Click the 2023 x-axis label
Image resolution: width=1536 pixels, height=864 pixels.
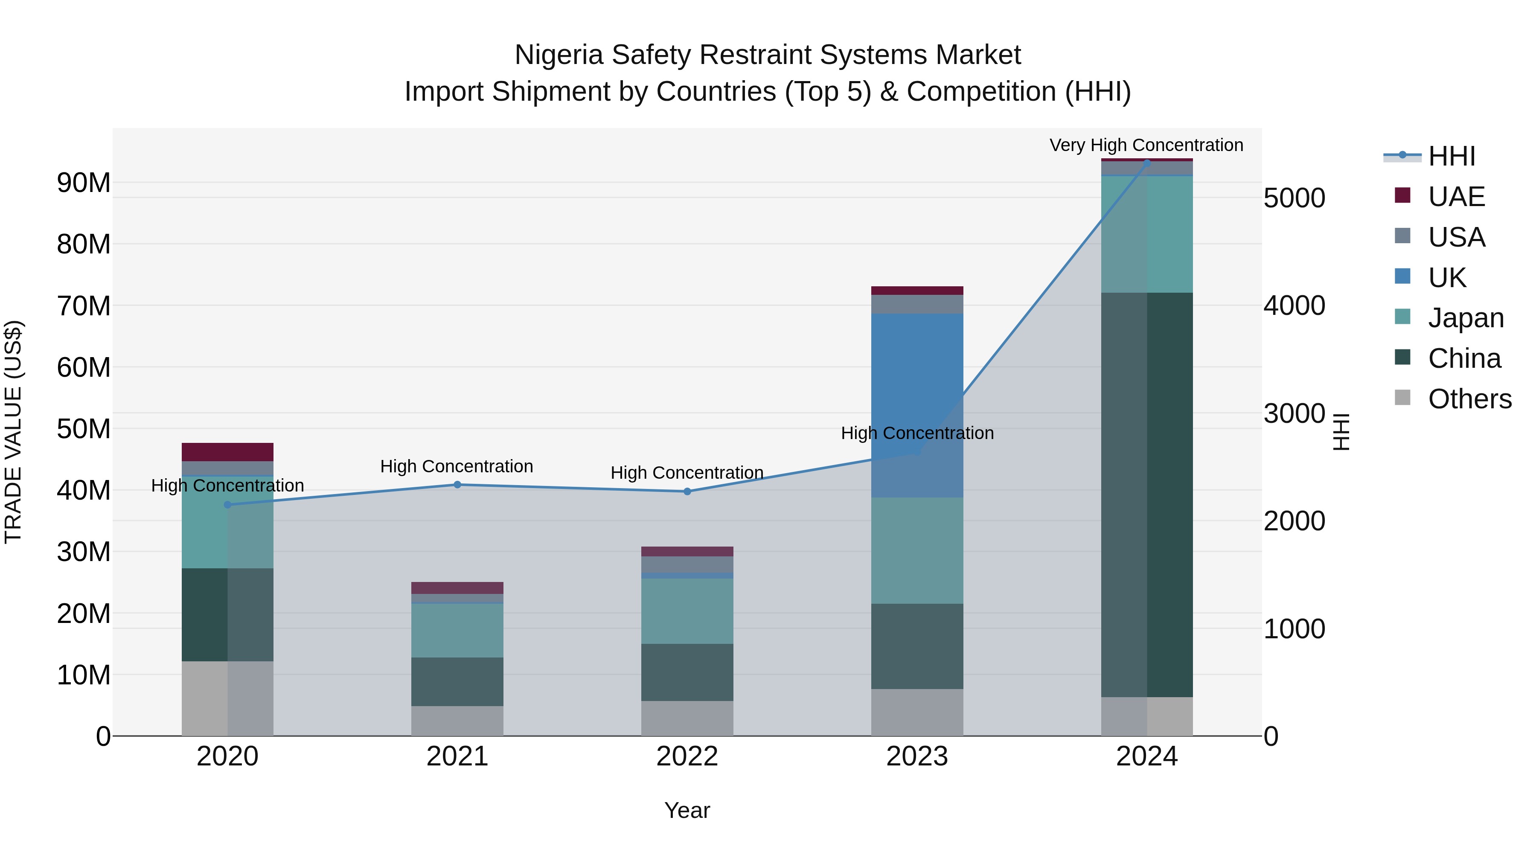(x=917, y=756)
